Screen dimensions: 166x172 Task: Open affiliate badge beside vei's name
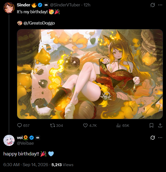[38, 138]
